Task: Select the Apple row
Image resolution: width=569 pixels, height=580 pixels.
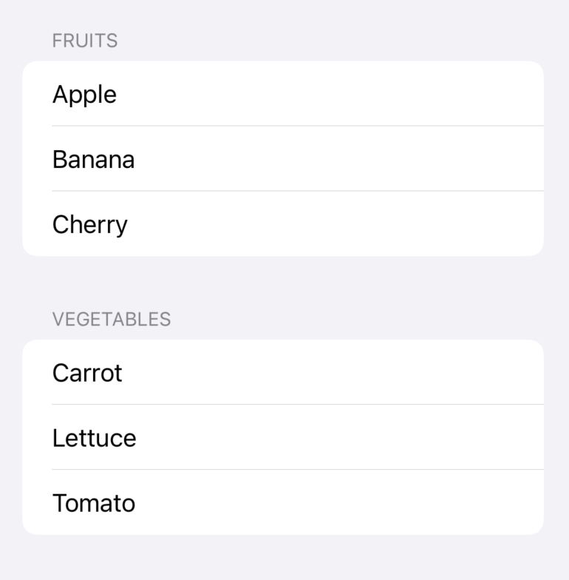Action: 283,94
